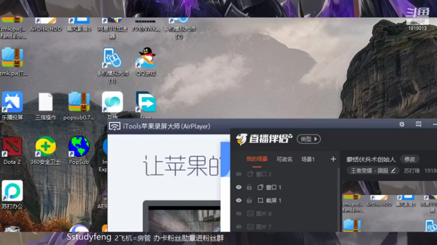Click the source list vertical scrollbar
The height and width of the screenshot is (245, 437).
click(339, 199)
